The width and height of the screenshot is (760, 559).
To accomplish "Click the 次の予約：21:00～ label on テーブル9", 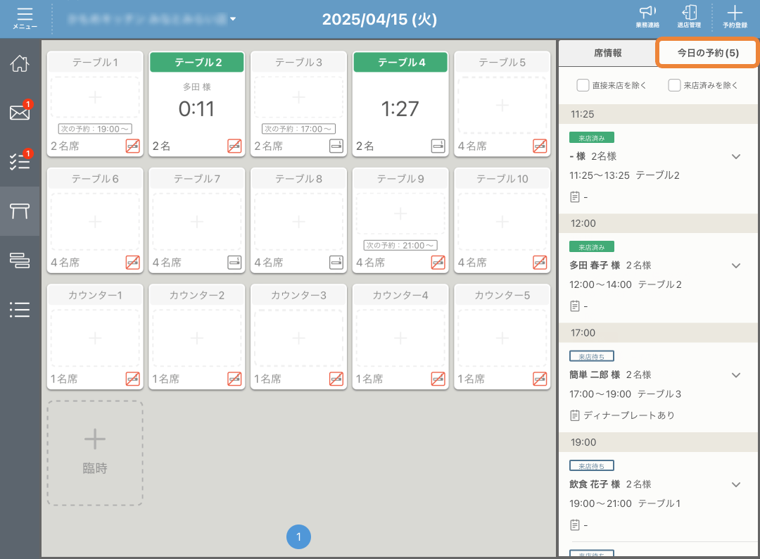I will (x=400, y=245).
